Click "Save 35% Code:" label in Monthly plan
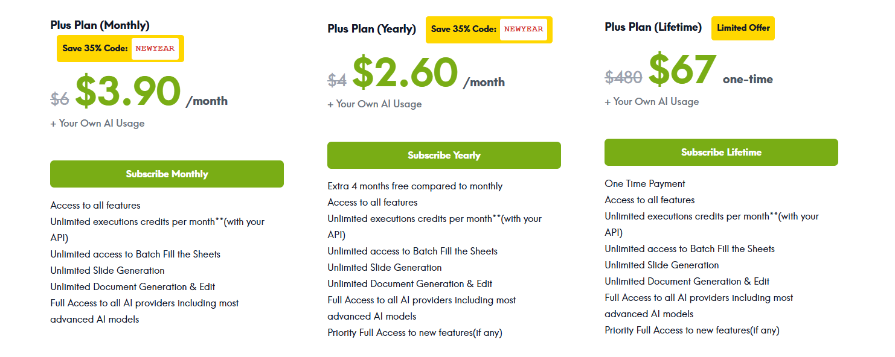 coord(95,49)
